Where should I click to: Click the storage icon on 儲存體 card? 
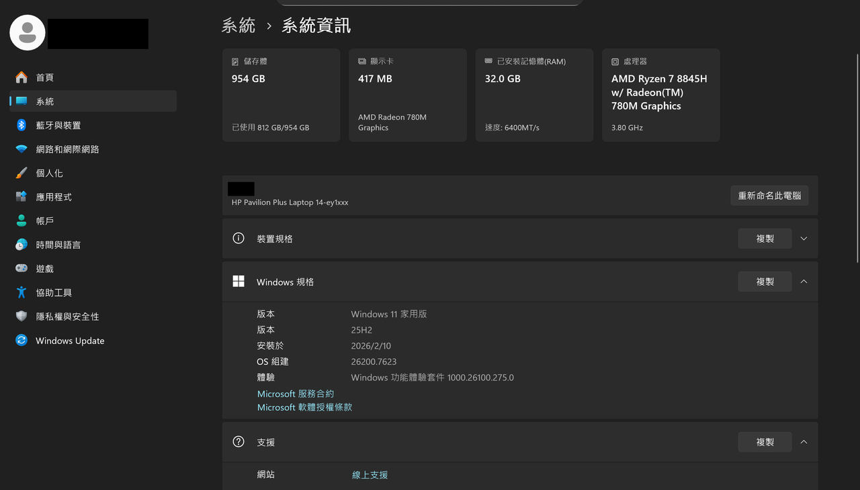tap(235, 61)
